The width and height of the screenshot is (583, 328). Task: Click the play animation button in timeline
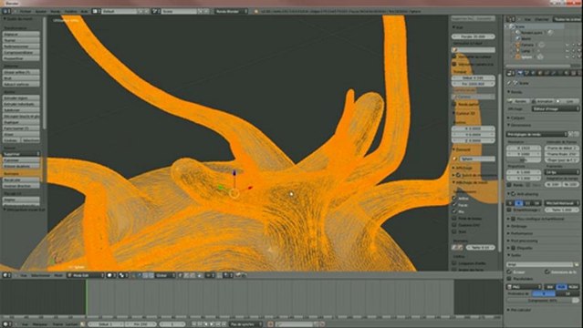point(213,324)
